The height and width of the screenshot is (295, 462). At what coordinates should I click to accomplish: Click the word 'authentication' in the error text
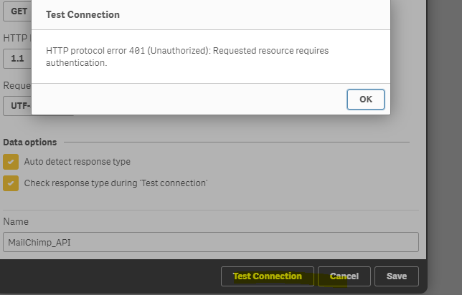click(76, 63)
